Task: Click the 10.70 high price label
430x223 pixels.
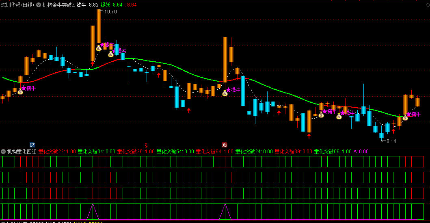Action: coord(110,11)
